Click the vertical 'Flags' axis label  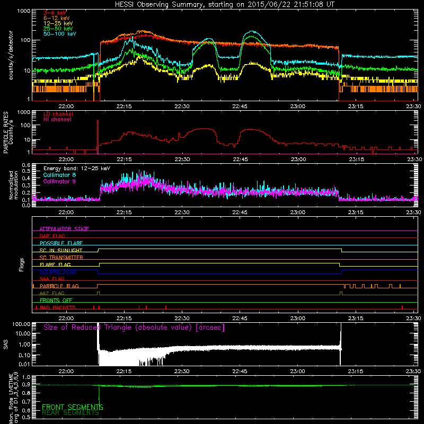(x=22, y=264)
